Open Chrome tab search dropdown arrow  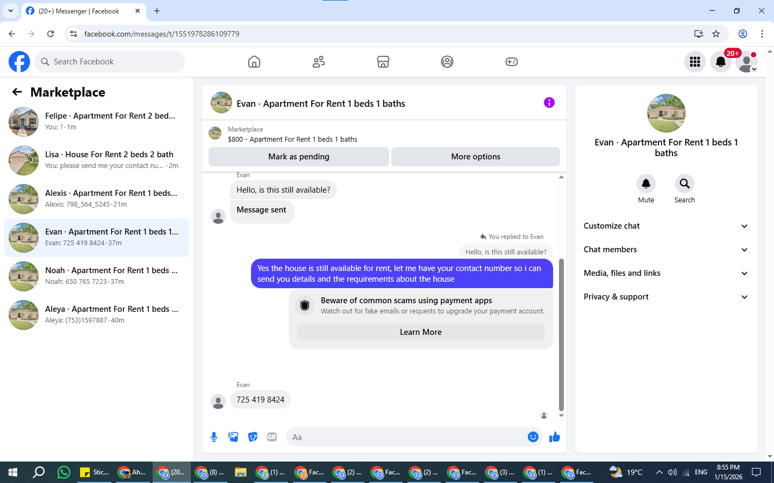(x=11, y=11)
